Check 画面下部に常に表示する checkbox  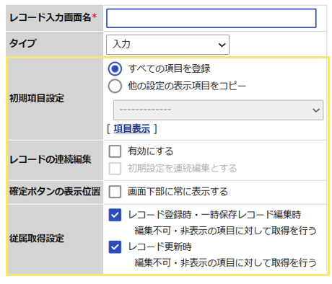pos(115,192)
